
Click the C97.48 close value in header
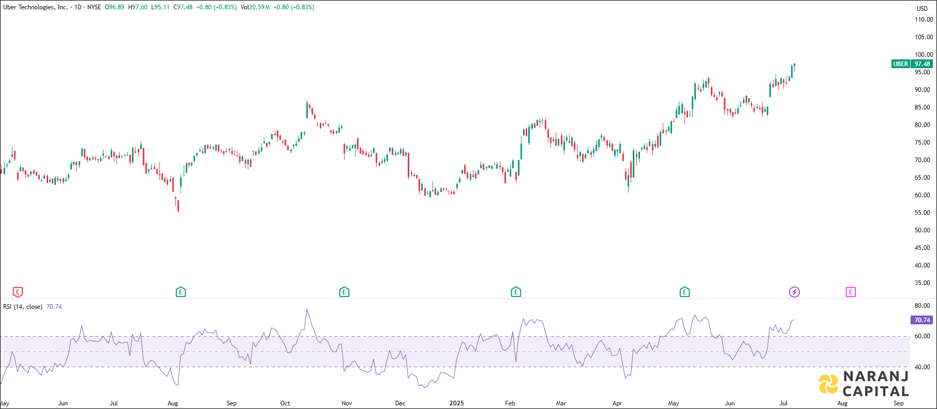(183, 7)
